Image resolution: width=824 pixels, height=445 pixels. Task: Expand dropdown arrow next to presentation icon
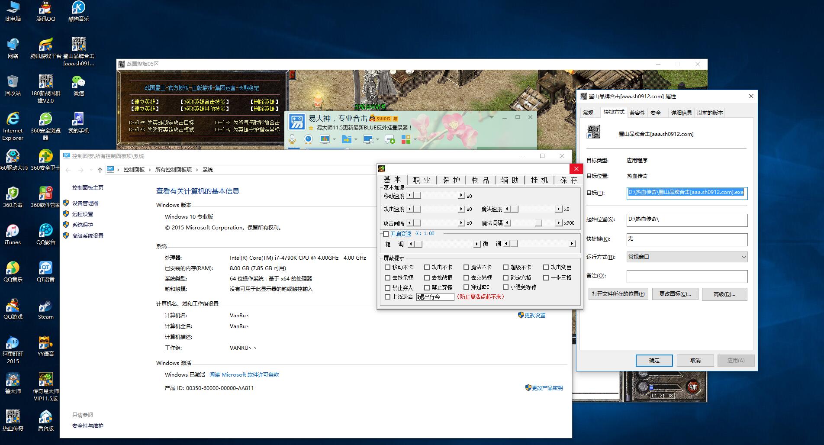click(334, 139)
